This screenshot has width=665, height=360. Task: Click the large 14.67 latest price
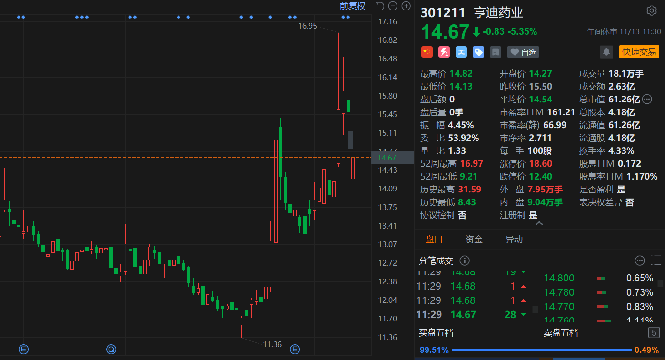445,32
